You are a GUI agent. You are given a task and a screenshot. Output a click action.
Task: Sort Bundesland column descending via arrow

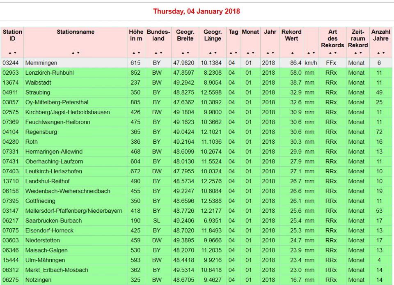[160, 53]
